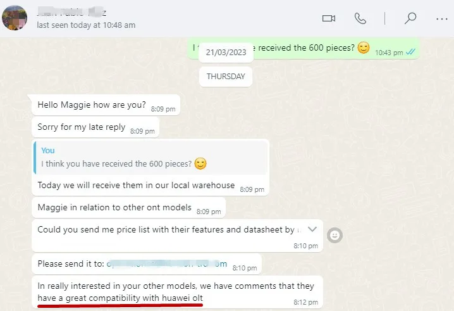Select the 'Sorry for my late reply' message

tap(95, 127)
